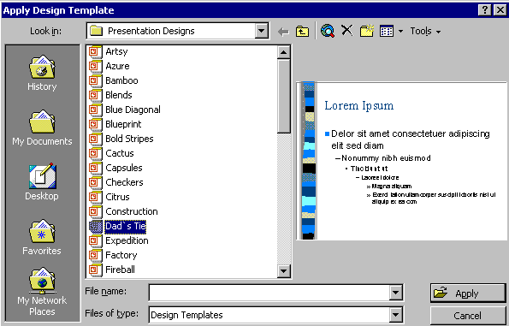509x326 pixels.
Task: Select the Azure template name
Action: tap(117, 66)
